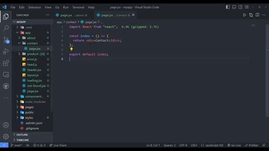Open Remote Explorer icon in activity bar
The image size is (269, 151).
coord(6,75)
